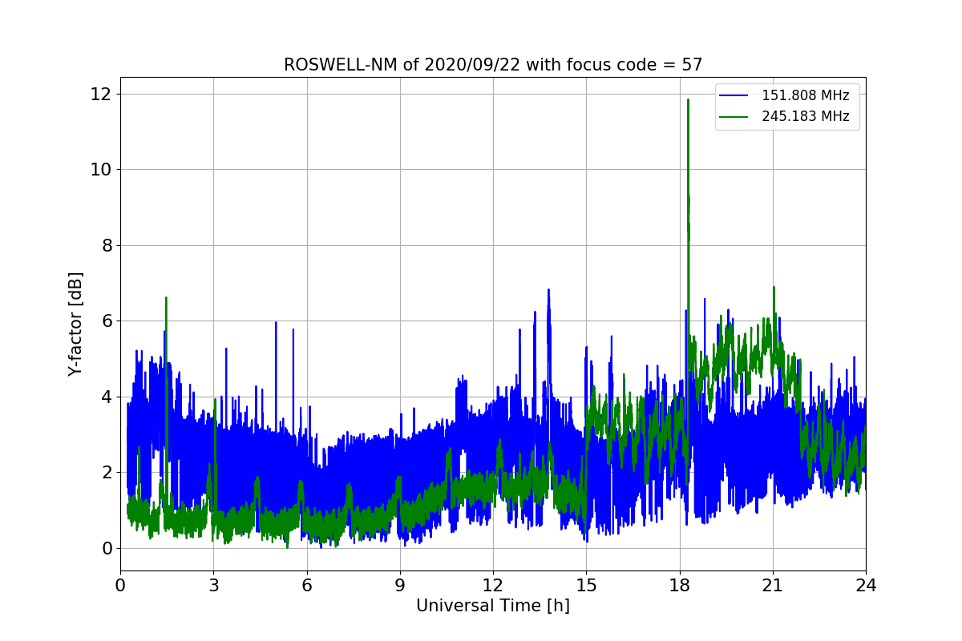Click y-axis tick label 2
962x641 pixels.
106,473
